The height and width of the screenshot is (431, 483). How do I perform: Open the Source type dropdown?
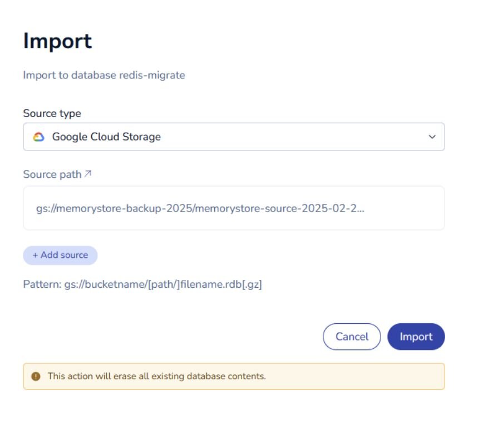234,136
